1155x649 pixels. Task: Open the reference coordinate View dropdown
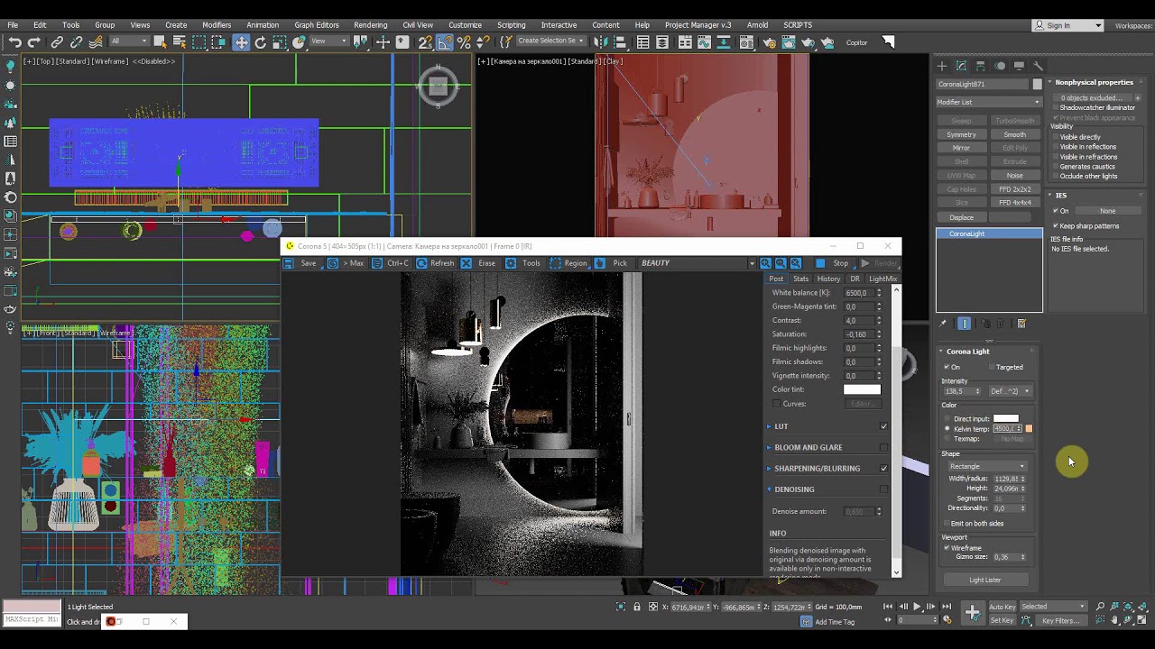point(328,41)
